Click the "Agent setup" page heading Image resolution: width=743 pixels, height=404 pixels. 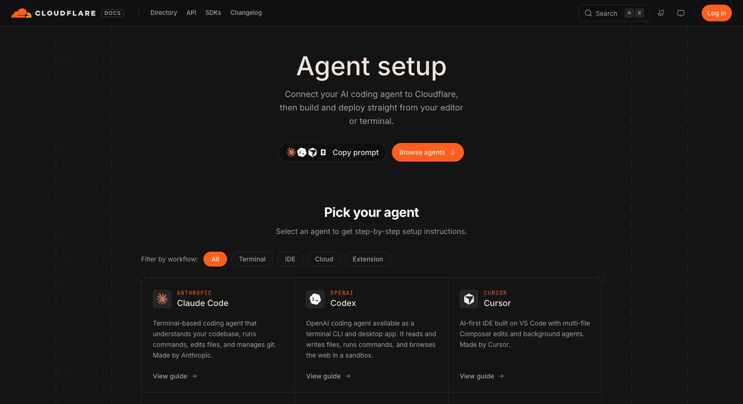point(371,66)
